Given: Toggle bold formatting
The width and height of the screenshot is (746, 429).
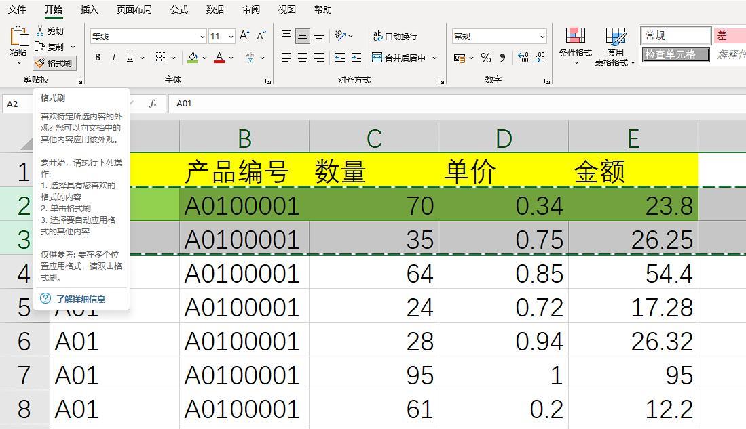Looking at the screenshot, I should click(x=98, y=58).
